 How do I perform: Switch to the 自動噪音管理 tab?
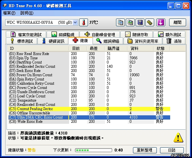100,35
